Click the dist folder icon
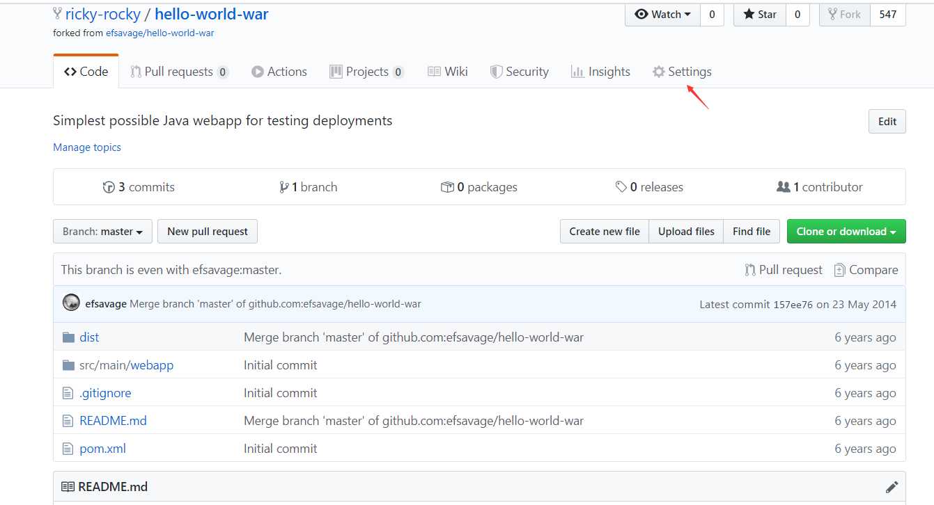The width and height of the screenshot is (934, 505). click(x=68, y=337)
